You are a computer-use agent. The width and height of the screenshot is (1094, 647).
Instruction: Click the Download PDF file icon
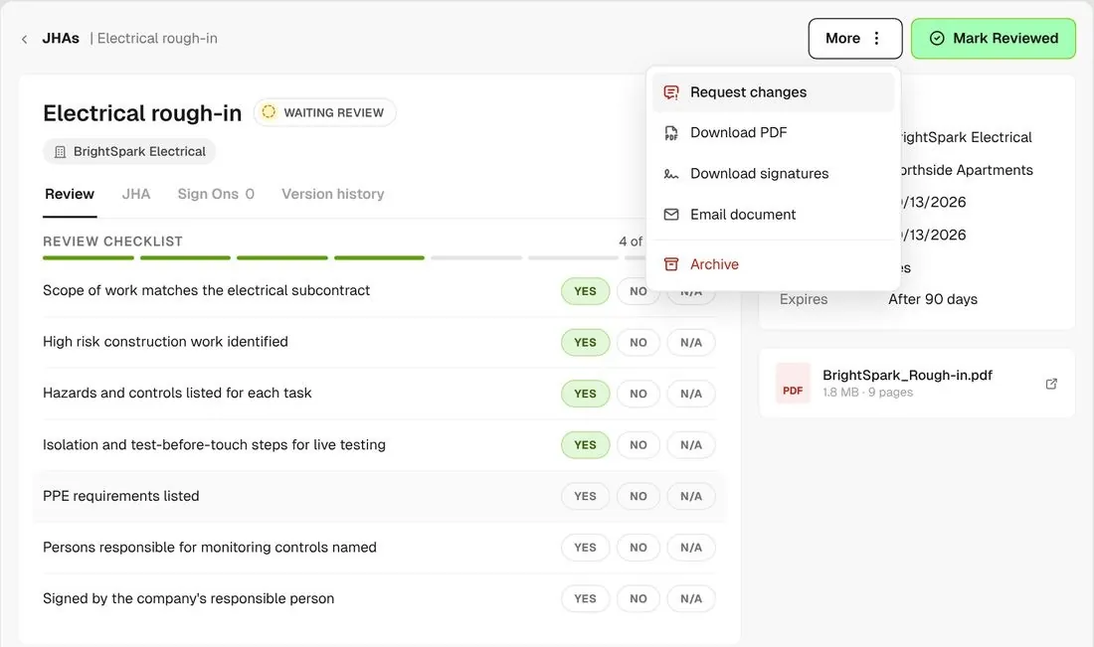click(x=671, y=132)
